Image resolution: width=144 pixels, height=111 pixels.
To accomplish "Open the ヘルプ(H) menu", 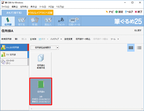I will click(60, 7).
